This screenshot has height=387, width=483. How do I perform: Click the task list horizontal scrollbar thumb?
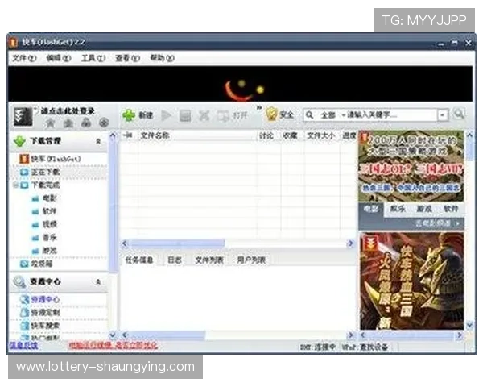pos(177,243)
